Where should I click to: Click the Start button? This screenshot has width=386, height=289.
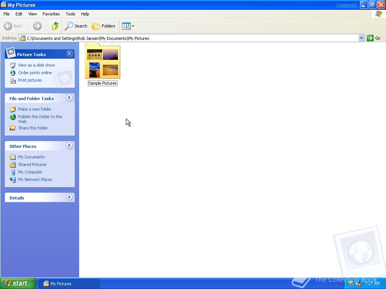point(18,283)
